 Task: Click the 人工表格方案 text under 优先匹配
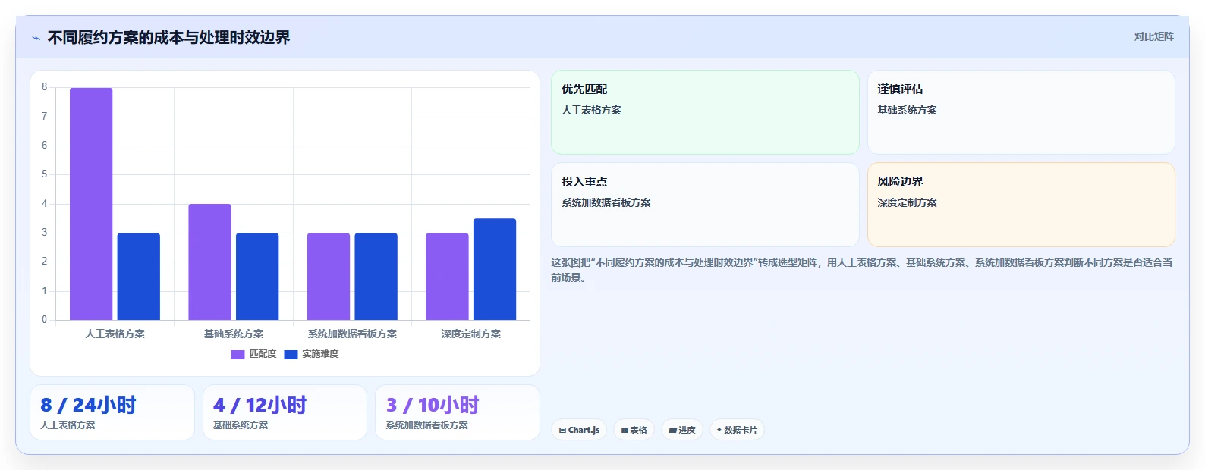591,110
